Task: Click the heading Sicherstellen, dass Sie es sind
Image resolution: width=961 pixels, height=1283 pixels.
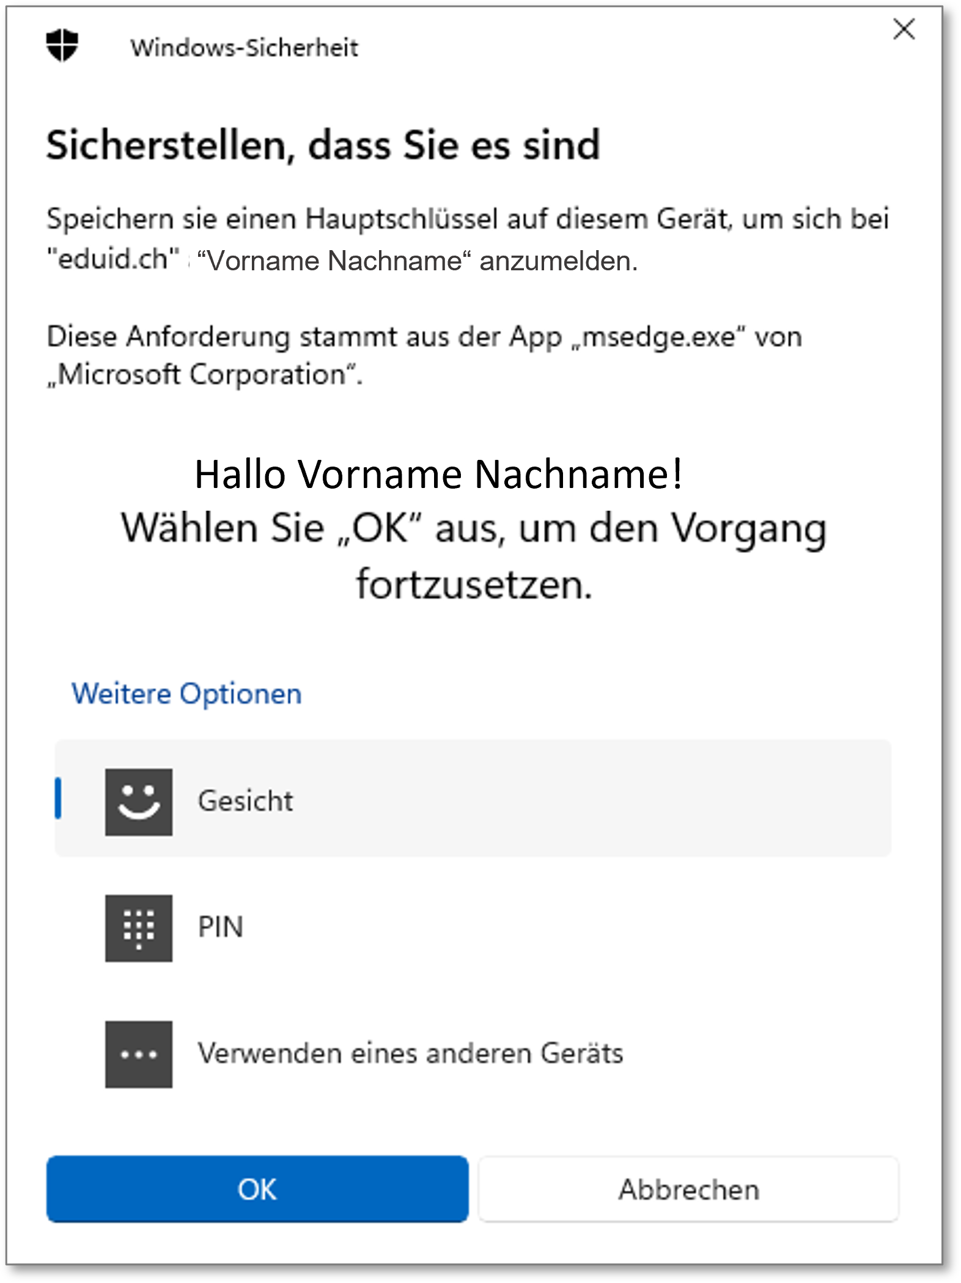Action: (x=323, y=146)
